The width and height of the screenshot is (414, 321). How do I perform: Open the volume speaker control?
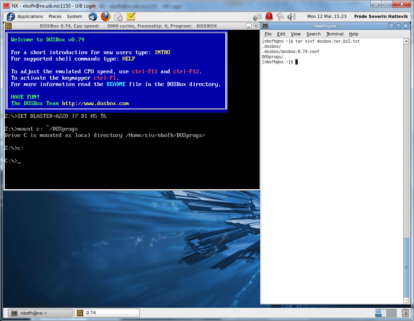point(292,16)
